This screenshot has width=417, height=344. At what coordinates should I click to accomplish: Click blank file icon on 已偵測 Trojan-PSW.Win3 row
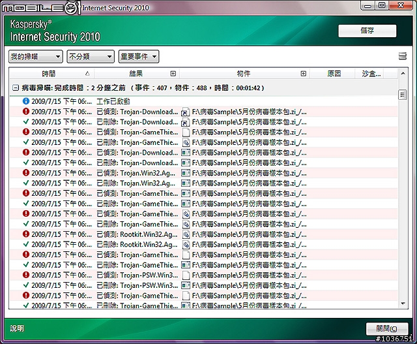tap(186, 275)
